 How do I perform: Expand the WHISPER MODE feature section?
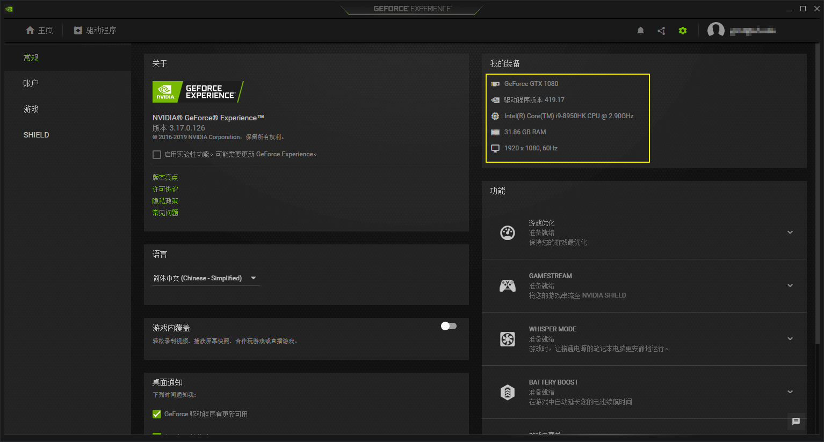tap(790, 339)
